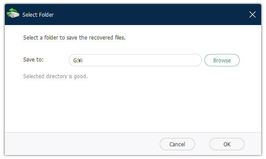266x159 pixels.
Task: Click the "G:¥i" path text
Action: (x=78, y=61)
